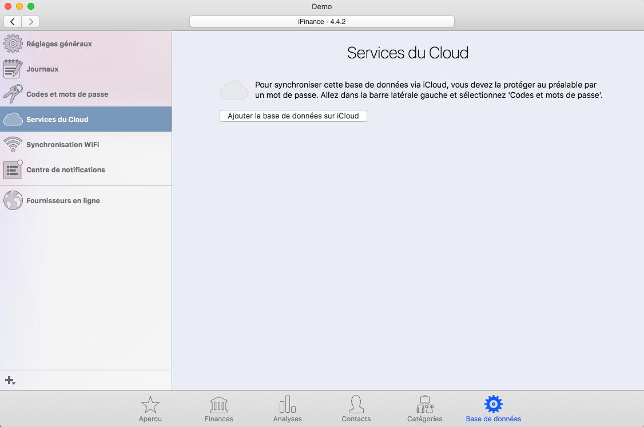This screenshot has width=644, height=427.
Task: Click the gear icon for Réglages généraux
Action: (x=13, y=44)
